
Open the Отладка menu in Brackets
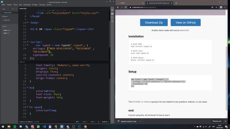pyautogui.click(x=35, y=5)
